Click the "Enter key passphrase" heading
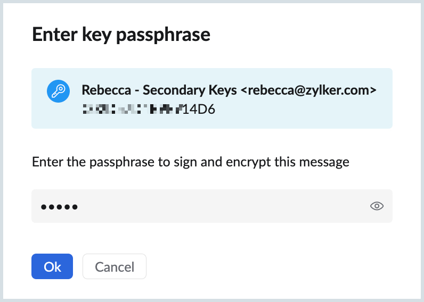The height and width of the screenshot is (302, 424). [x=121, y=35]
